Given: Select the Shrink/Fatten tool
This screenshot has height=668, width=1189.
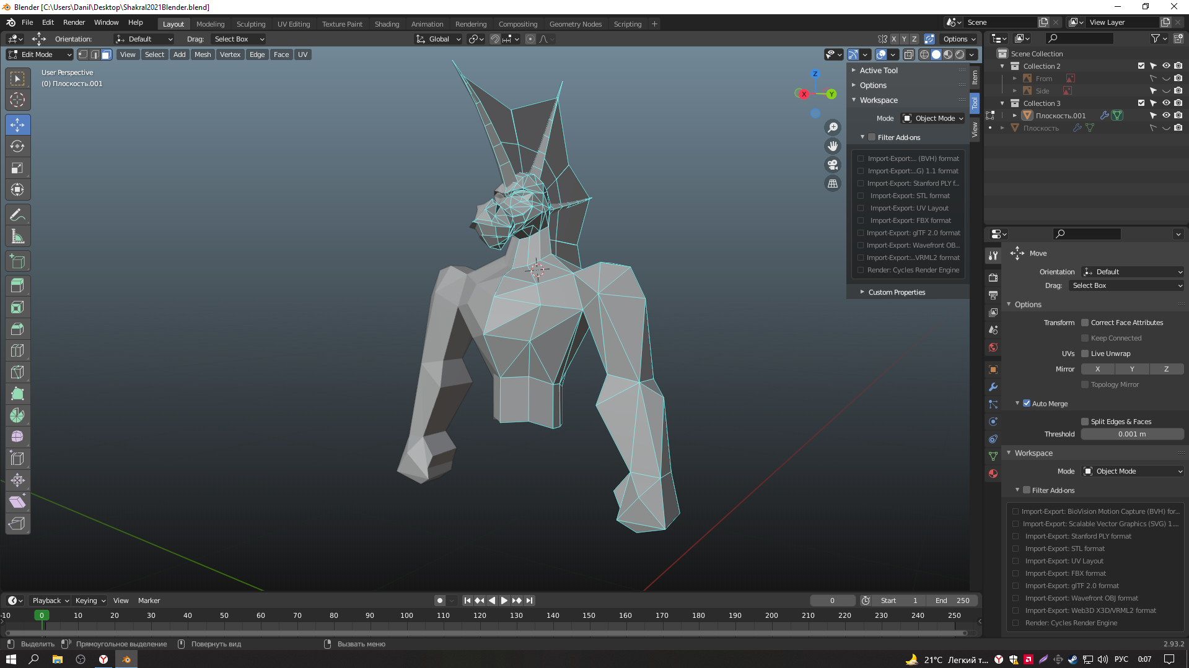Looking at the screenshot, I should [x=17, y=480].
